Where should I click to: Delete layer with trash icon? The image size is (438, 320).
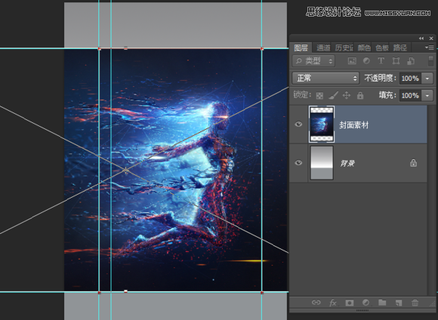(x=415, y=303)
